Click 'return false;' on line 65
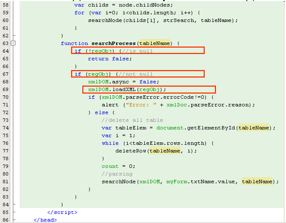Image resolution: width=286 pixels, height=223 pixels. point(110,59)
